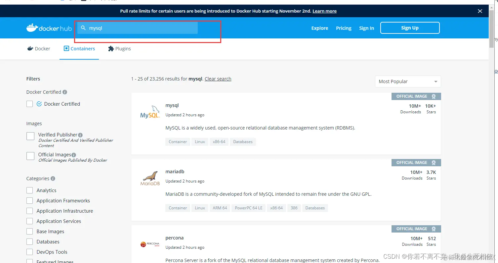Enable the Docker Certified filter checkbox

click(30, 104)
